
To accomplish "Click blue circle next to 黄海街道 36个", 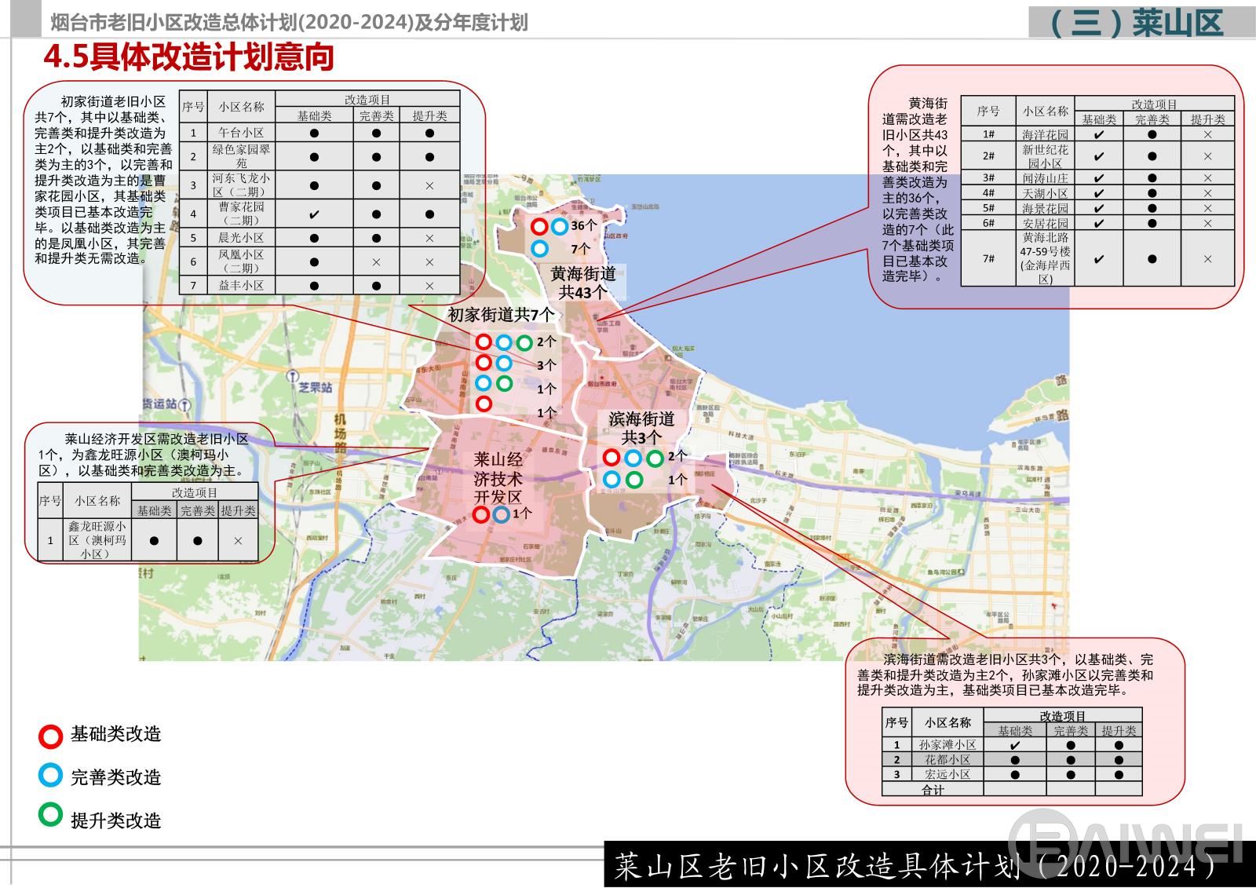I will click(559, 227).
